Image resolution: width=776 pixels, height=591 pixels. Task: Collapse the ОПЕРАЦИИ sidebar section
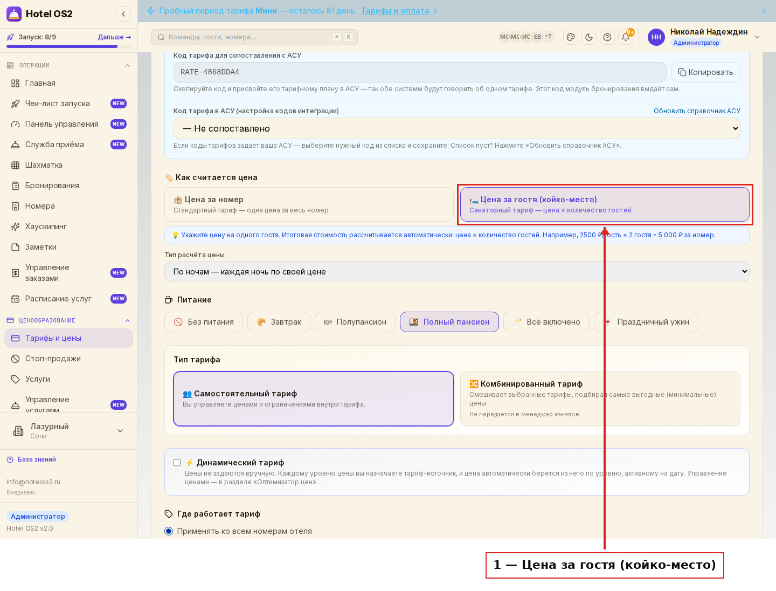(x=127, y=65)
